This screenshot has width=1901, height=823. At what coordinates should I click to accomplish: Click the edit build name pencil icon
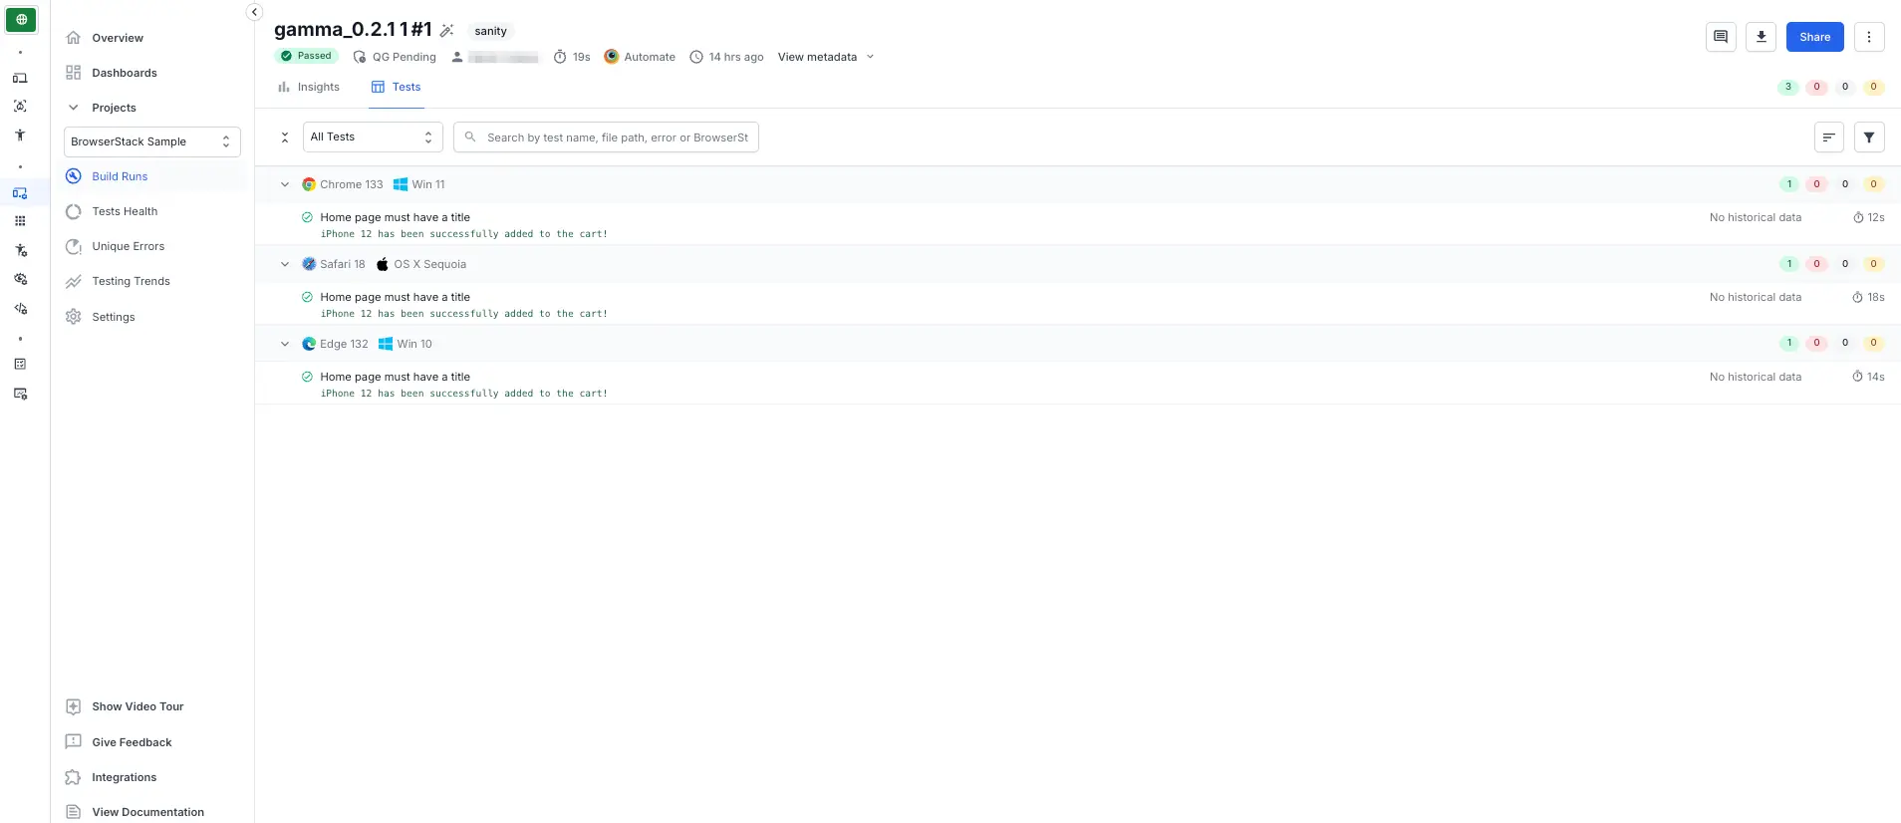446,31
